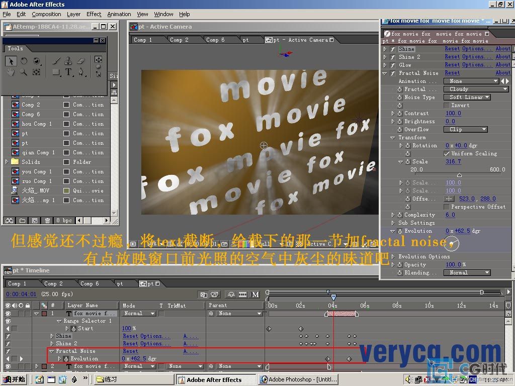The height and width of the screenshot is (386, 515).
Task: Select the Zoom magnifier tool
Action: pos(24,72)
